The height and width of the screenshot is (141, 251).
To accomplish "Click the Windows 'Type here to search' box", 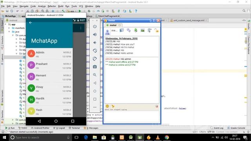I will (40, 137).
